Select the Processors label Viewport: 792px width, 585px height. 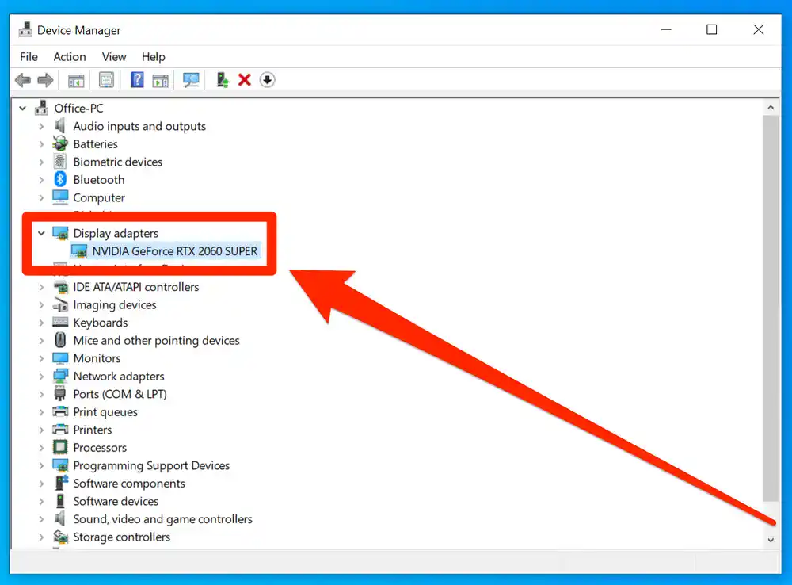tap(100, 448)
